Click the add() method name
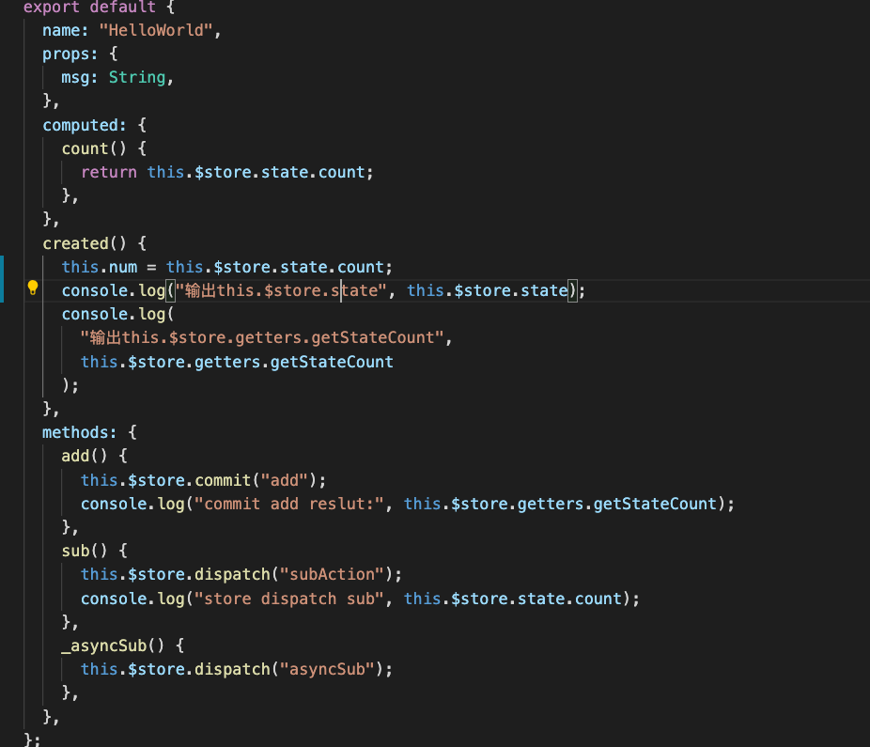Screen dimensions: 870x747 [x=75, y=457]
